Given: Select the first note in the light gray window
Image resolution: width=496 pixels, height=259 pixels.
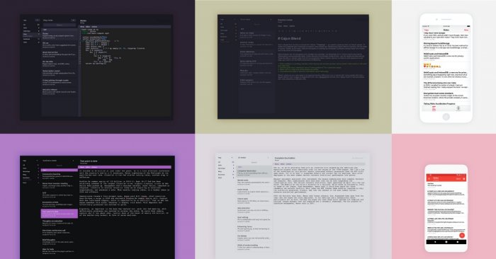Looking at the screenshot, I should point(254,172).
